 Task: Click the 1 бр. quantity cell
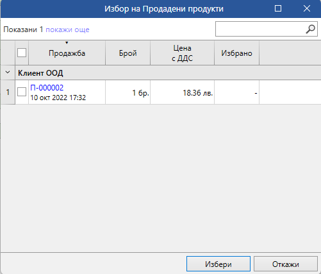click(128, 92)
